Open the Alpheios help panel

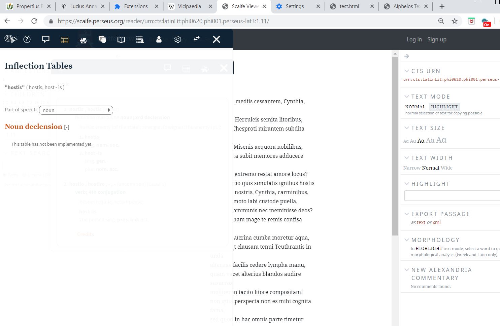click(27, 39)
